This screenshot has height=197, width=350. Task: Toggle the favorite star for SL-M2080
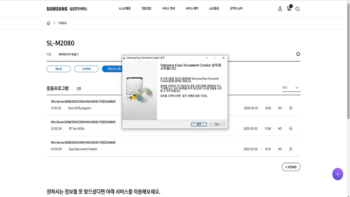pos(298,54)
